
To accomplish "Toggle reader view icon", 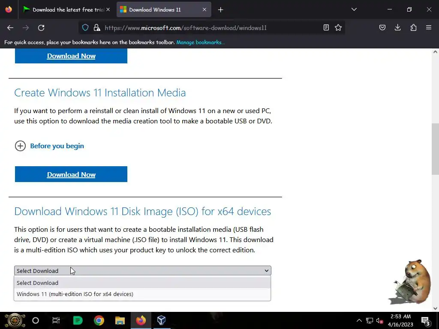I will (x=326, y=27).
